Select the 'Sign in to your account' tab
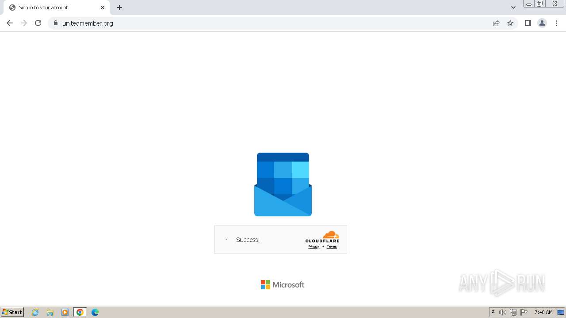Image resolution: width=566 pixels, height=318 pixels. (x=57, y=8)
